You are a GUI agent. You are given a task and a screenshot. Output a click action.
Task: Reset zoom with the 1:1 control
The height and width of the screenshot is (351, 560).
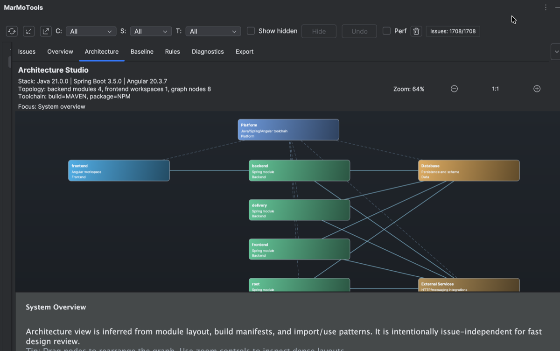pyautogui.click(x=495, y=88)
